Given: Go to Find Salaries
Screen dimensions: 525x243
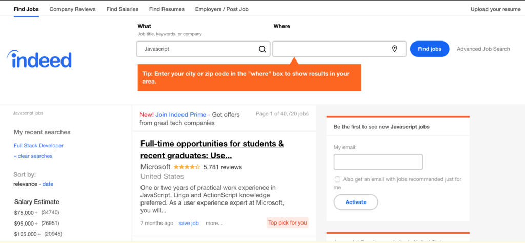Looking at the screenshot, I should tap(122, 9).
